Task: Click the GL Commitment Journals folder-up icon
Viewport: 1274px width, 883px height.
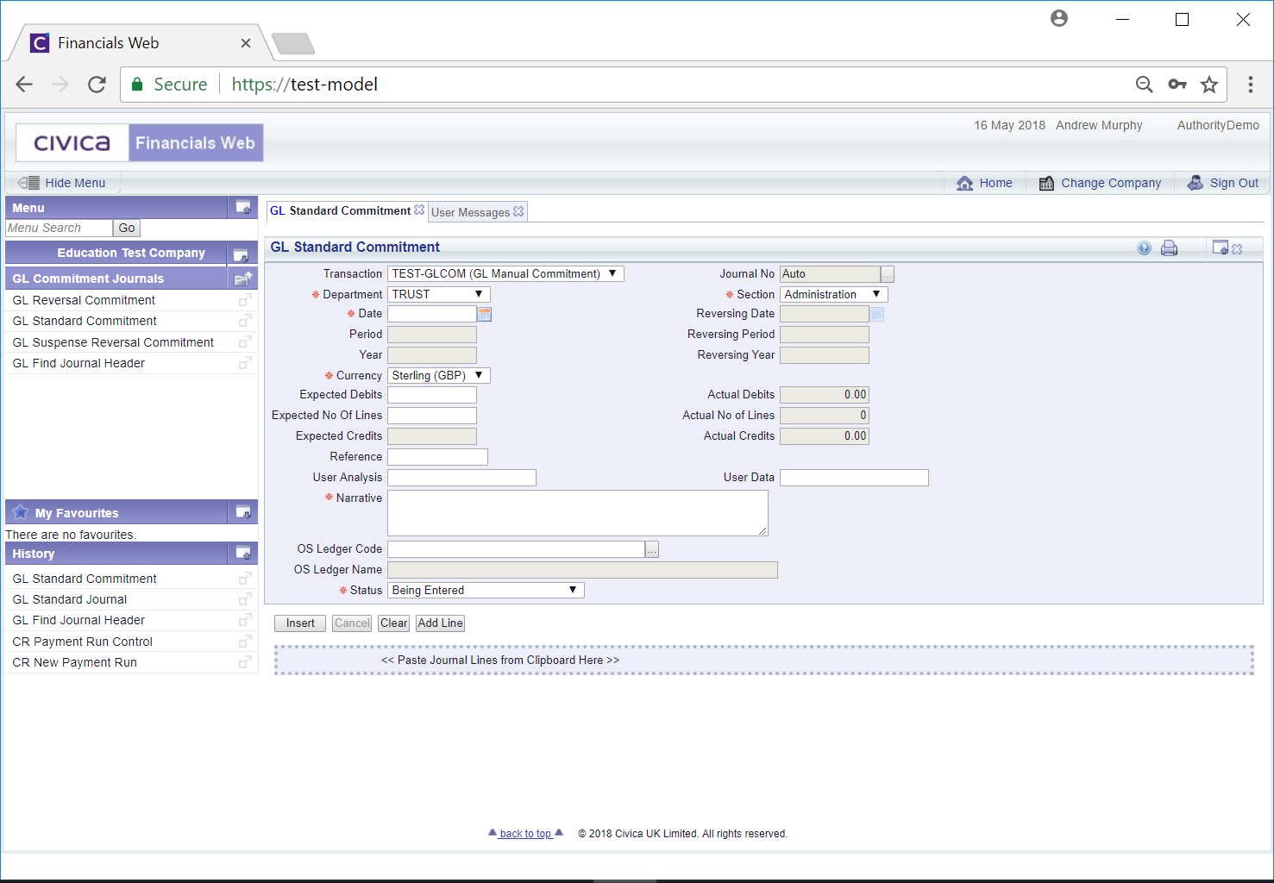Action: (x=243, y=279)
